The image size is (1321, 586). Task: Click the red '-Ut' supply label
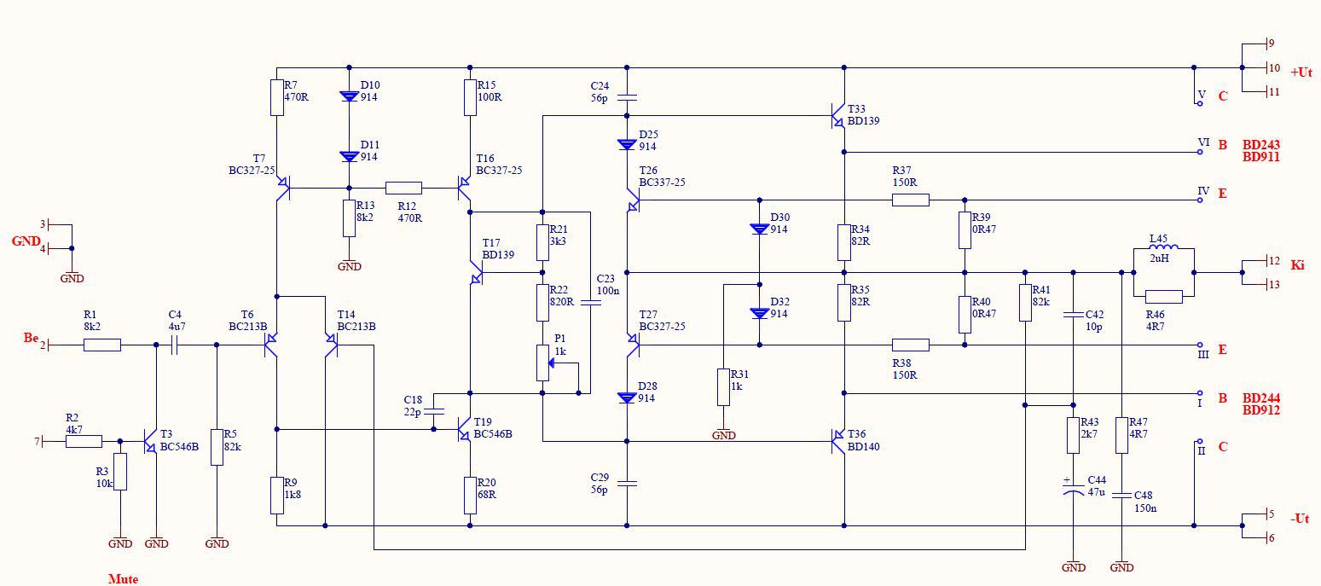1300,519
